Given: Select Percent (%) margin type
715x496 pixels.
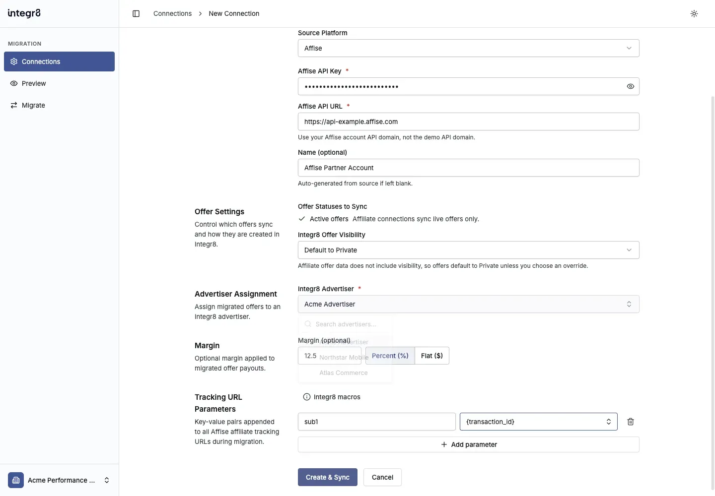Looking at the screenshot, I should pyautogui.click(x=390, y=356).
